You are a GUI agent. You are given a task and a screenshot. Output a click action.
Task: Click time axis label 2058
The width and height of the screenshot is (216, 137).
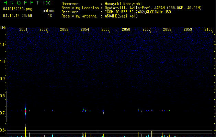coord(167,29)
